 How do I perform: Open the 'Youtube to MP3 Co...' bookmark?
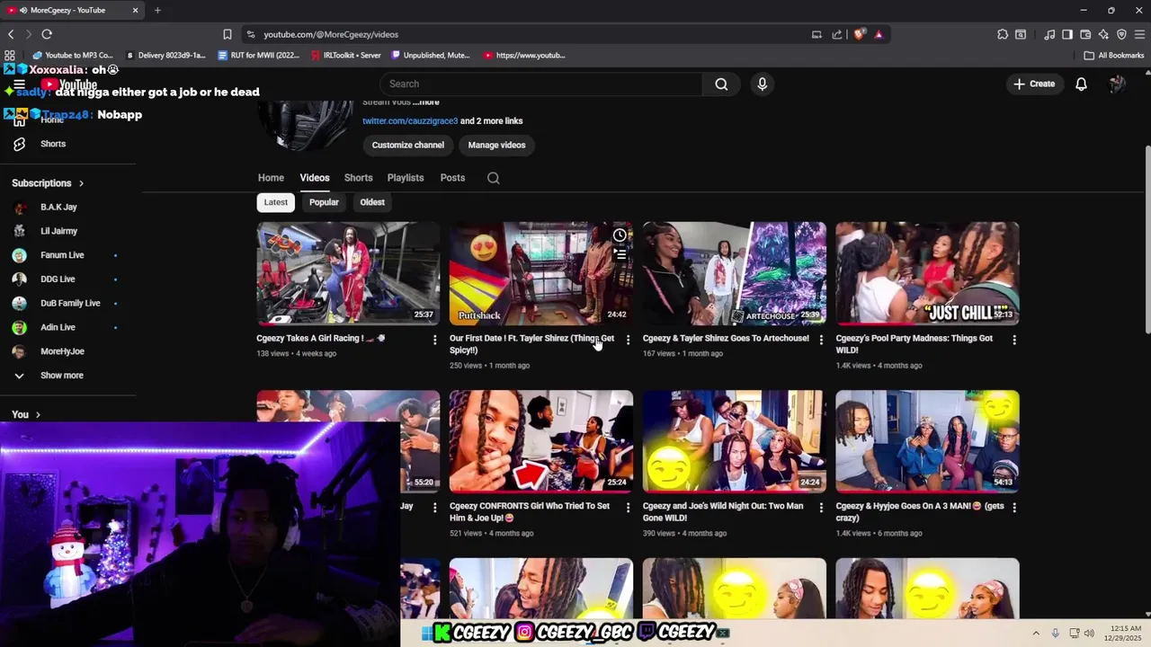74,55
